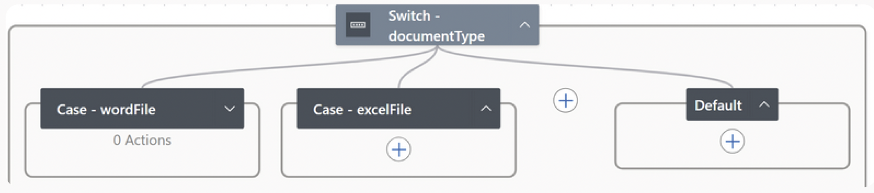Add an action inside excelFile case
The width and height of the screenshot is (874, 193).
(398, 150)
